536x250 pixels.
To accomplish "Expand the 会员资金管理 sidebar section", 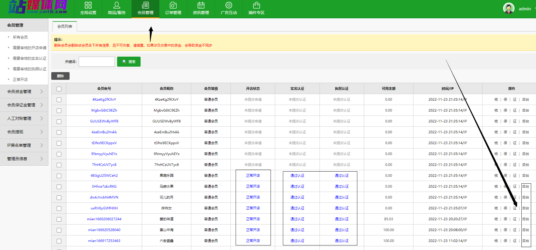I will coord(24,92).
